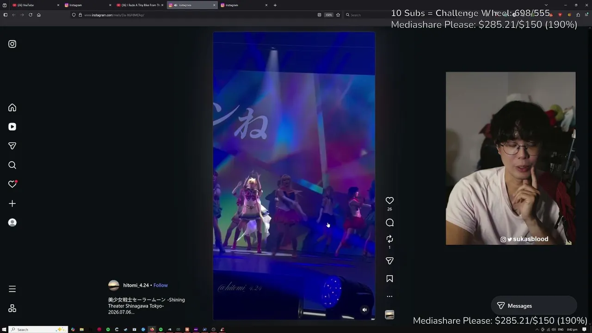Go to browser home page

pos(39,15)
